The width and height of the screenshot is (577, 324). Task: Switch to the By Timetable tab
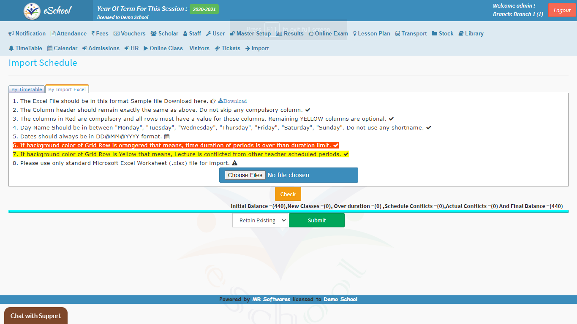(x=27, y=89)
